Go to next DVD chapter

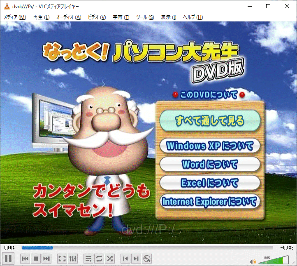coord(136,259)
